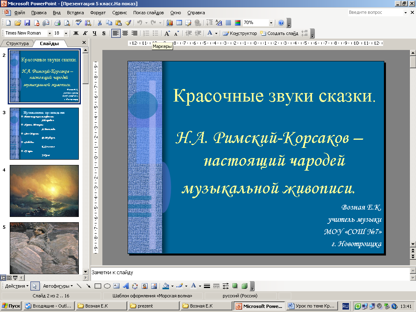416x312 pixels.
Task: Select the Rectangle drawing tool
Action: click(x=97, y=286)
